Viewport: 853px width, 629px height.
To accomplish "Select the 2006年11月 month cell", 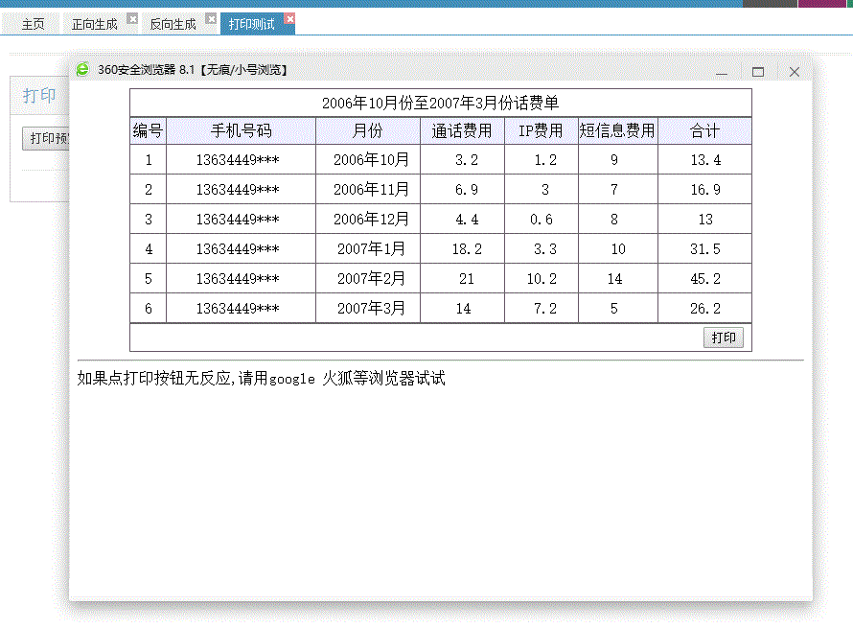I will pos(368,189).
